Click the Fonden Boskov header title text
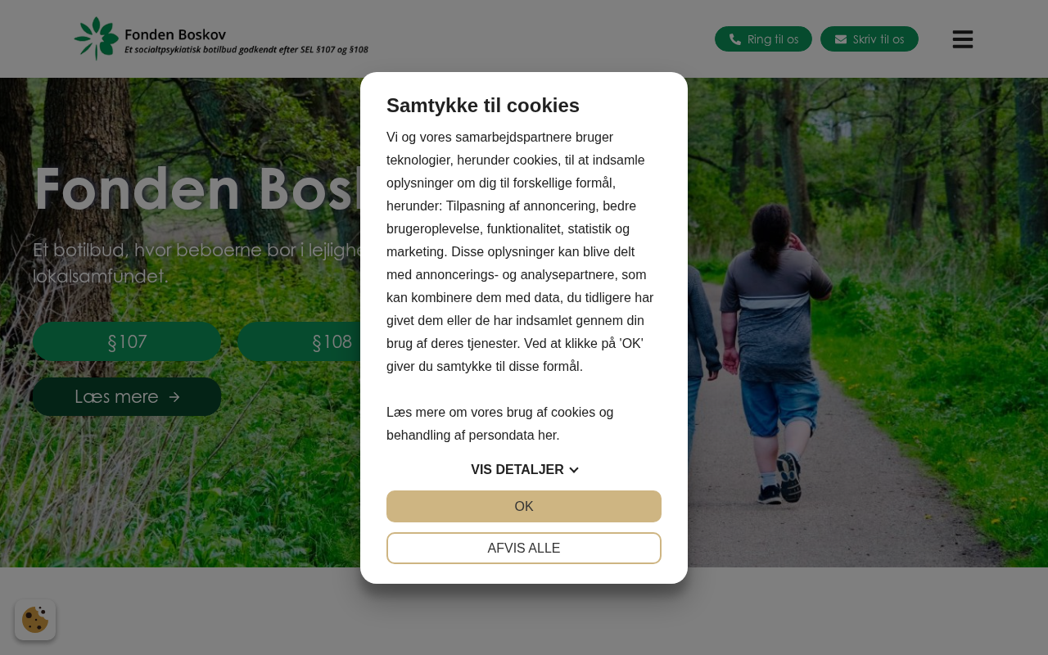 (175, 34)
